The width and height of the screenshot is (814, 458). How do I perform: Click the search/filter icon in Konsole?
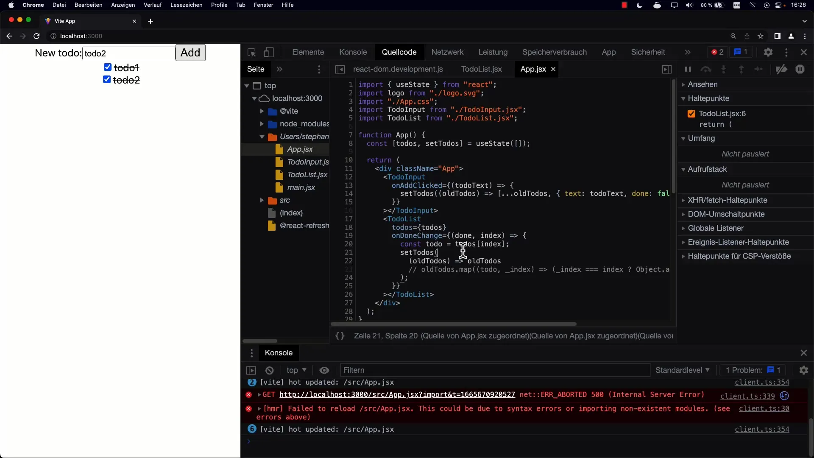tap(354, 370)
